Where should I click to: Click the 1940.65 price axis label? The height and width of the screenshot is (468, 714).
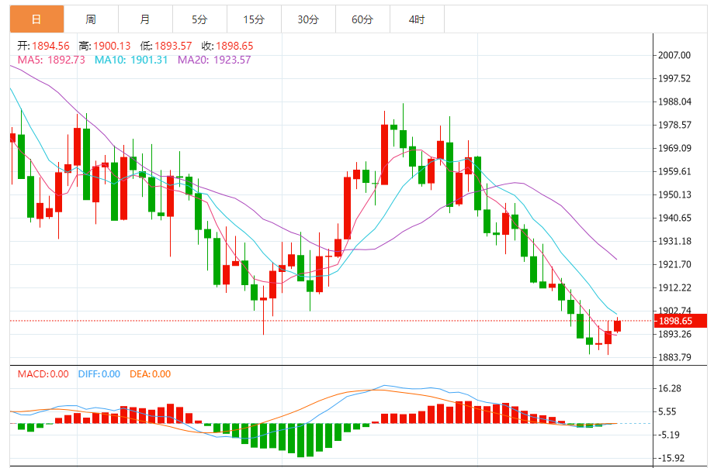coord(674,218)
